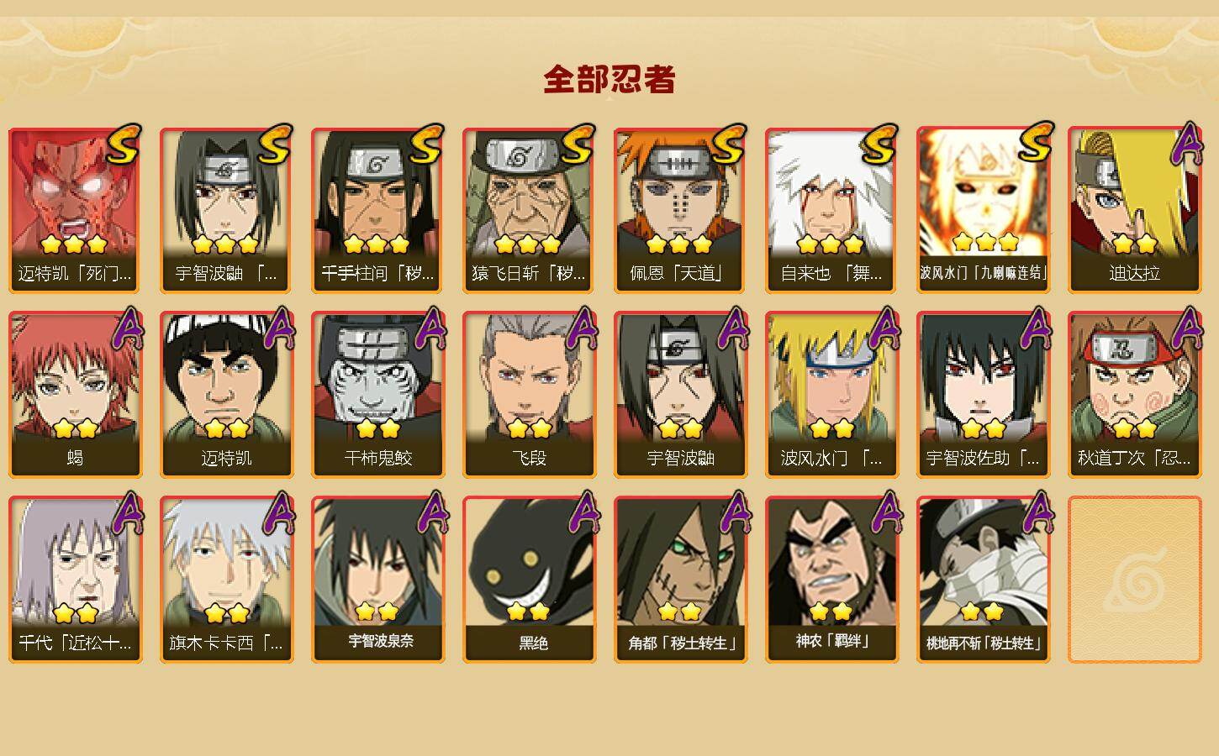
Task: Select the 迈特凯 A-rank card
Action: click(x=226, y=395)
